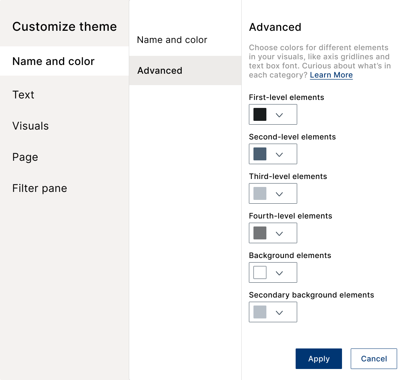Click the black First-level elements swatch
This screenshot has height=380, width=418.
pyautogui.click(x=260, y=114)
